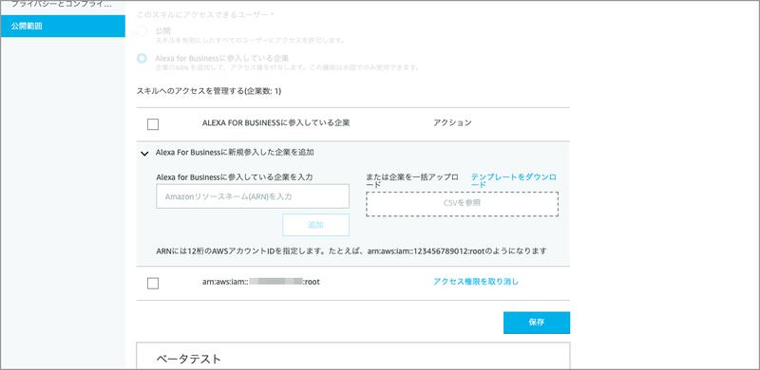
Task: Click the 追加 button
Action: 315,225
